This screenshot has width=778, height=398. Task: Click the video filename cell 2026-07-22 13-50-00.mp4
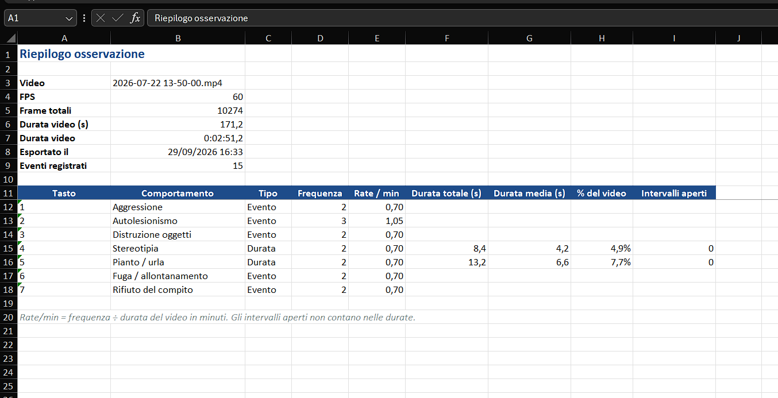(x=178, y=83)
